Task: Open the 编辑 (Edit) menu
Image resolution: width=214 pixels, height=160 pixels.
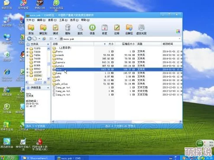Action: click(x=42, y=20)
